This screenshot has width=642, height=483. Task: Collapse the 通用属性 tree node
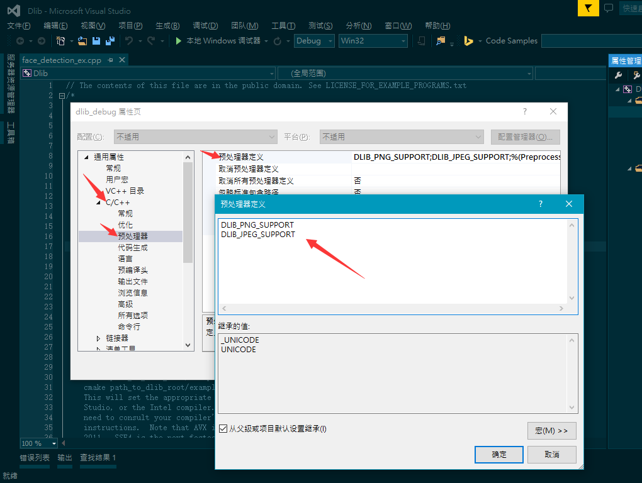pyautogui.click(x=86, y=157)
